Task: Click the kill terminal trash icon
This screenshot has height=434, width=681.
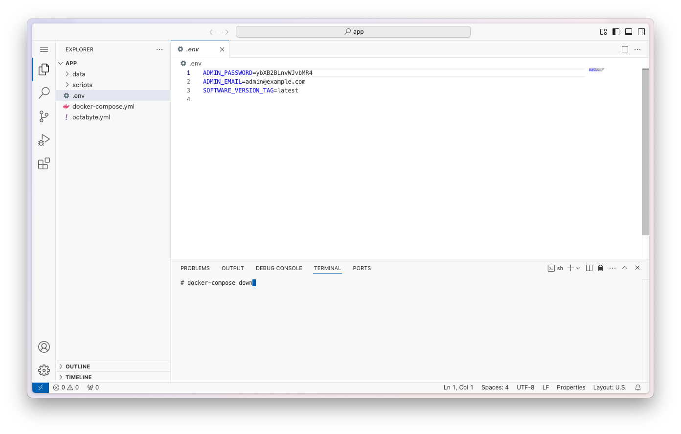Action: tap(600, 268)
